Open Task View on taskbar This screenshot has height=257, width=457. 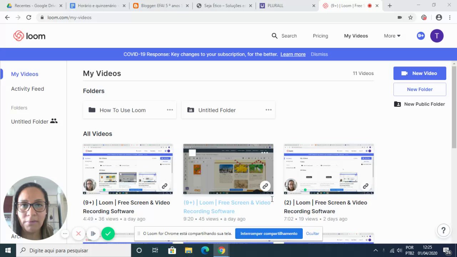tap(155, 250)
